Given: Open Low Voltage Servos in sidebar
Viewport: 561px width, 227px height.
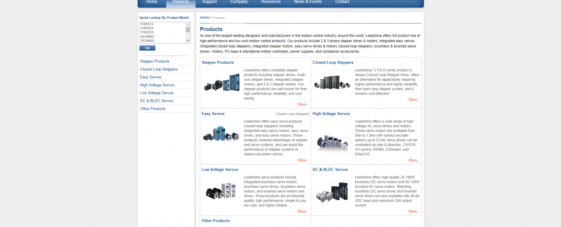Looking at the screenshot, I should 157,93.
